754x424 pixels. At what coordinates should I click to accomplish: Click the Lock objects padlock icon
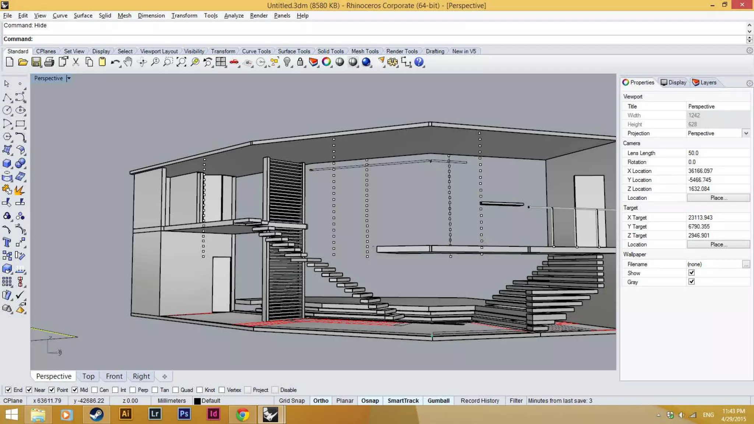point(300,62)
